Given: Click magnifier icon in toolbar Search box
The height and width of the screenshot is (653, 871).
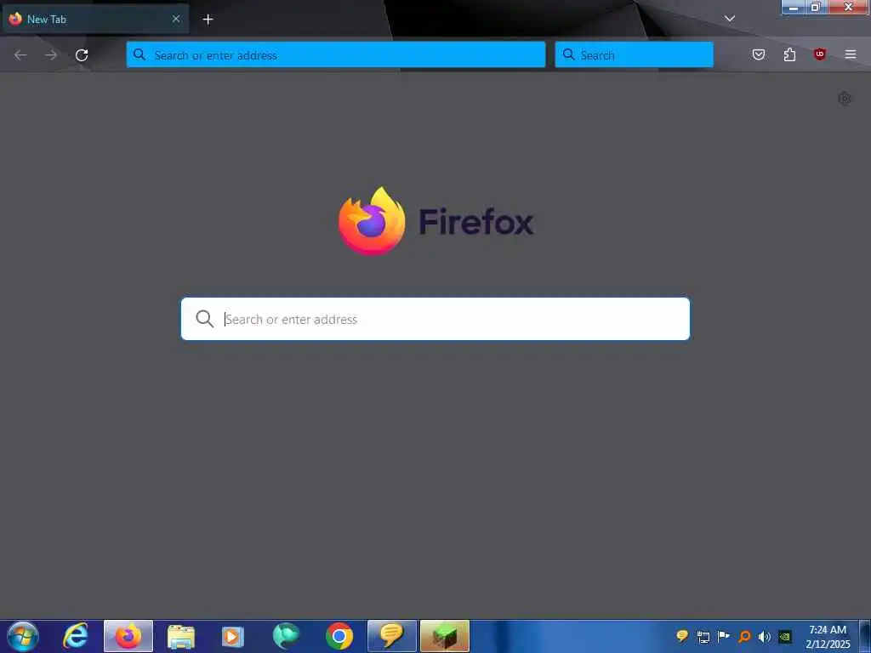Looking at the screenshot, I should [569, 54].
